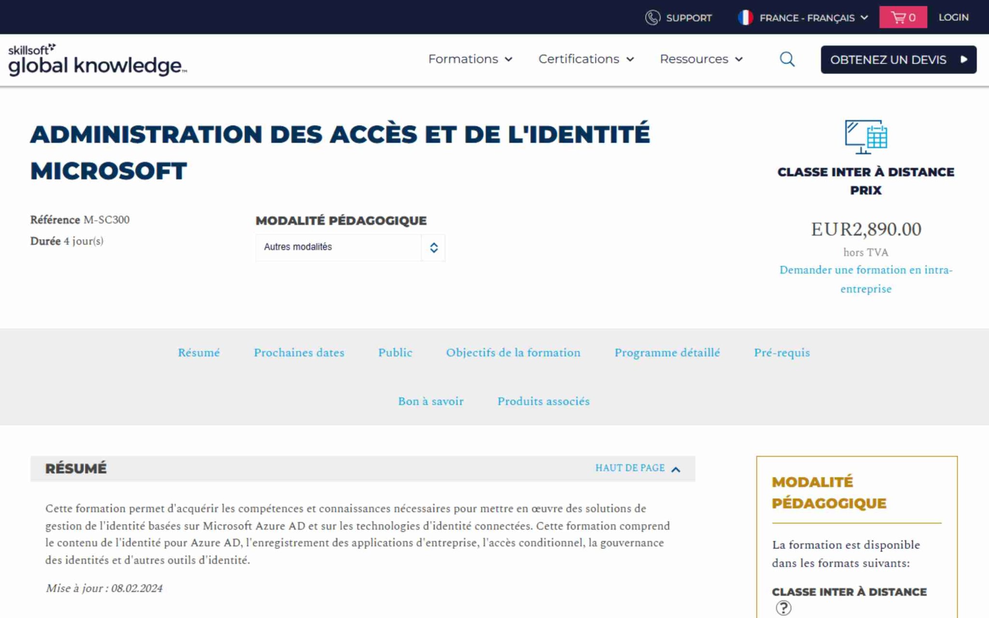Click the Obtenez un devis button
989x618 pixels.
coord(898,59)
